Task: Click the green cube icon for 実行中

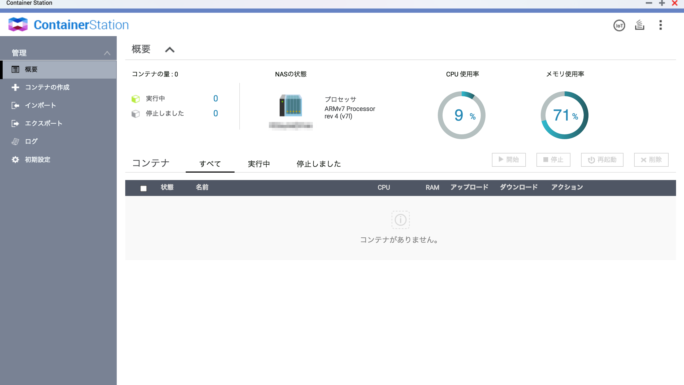Action: pos(135,99)
